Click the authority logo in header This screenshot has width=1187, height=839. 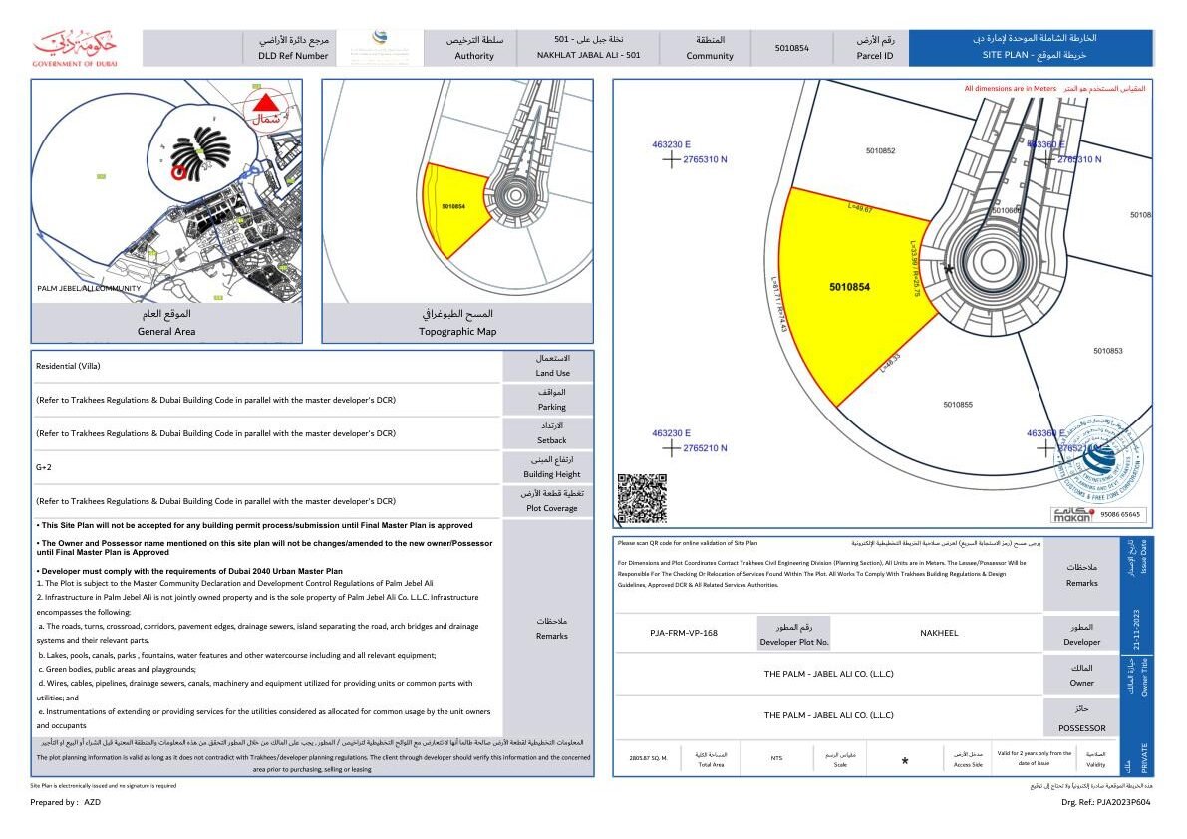[383, 47]
